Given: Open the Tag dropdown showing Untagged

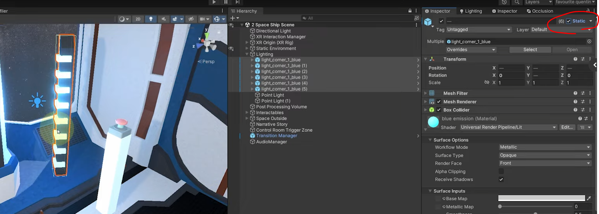Looking at the screenshot, I should [x=479, y=30].
